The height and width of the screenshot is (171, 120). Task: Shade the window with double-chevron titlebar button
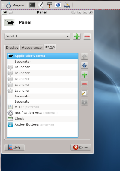(x=73, y=12)
